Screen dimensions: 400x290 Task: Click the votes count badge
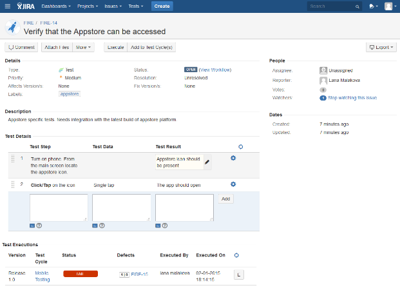[323, 90]
